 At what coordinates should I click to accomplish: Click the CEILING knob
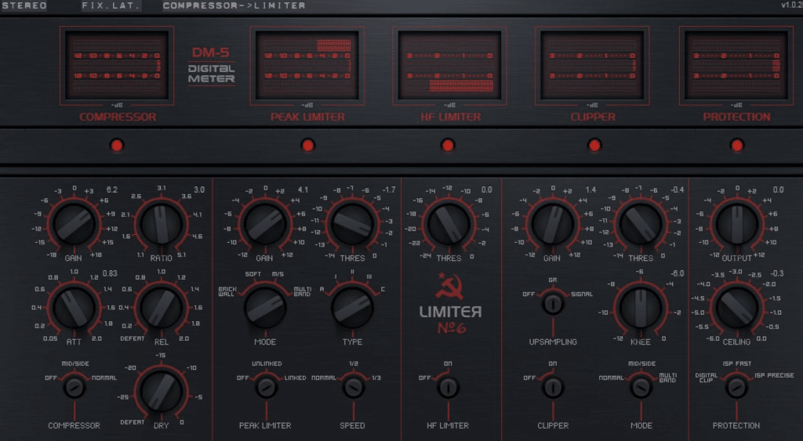click(x=737, y=307)
